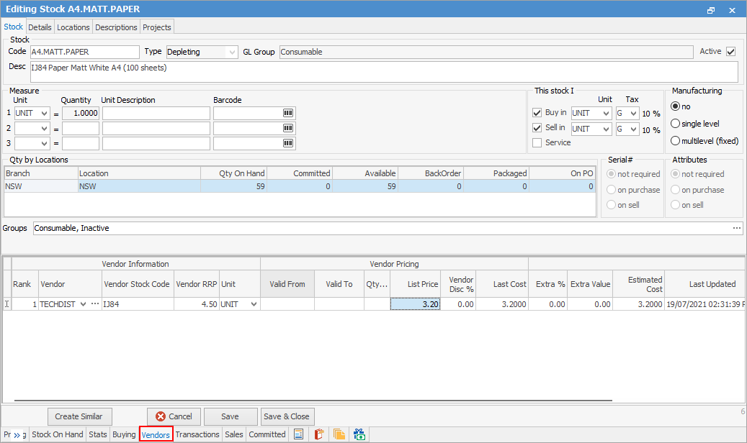Image resolution: width=747 pixels, height=443 pixels.
Task: Expand the stock Type dropdown
Action: pyautogui.click(x=231, y=52)
